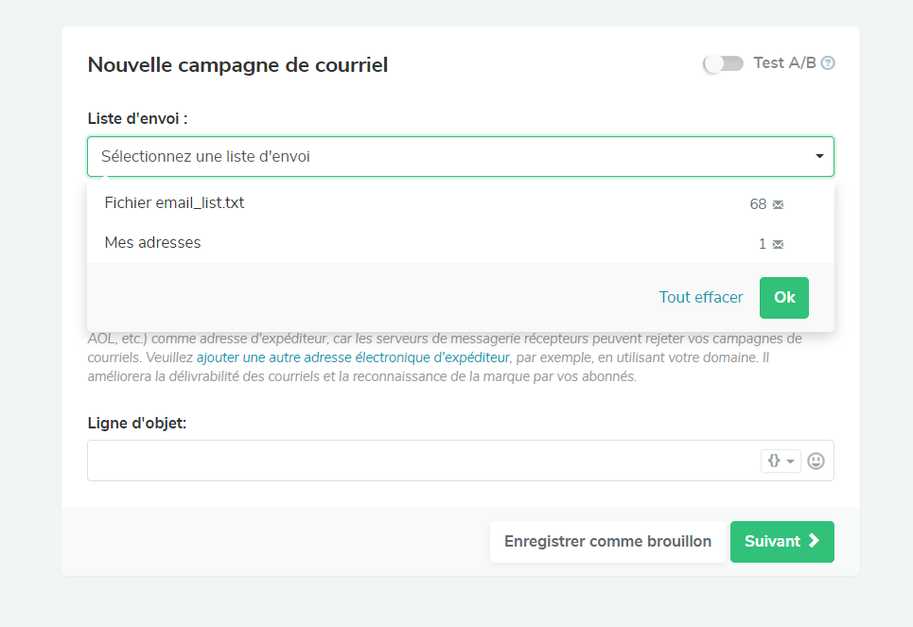Click the green 'Suivant' button label
The width and height of the screenshot is (913, 627).
pyautogui.click(x=773, y=542)
